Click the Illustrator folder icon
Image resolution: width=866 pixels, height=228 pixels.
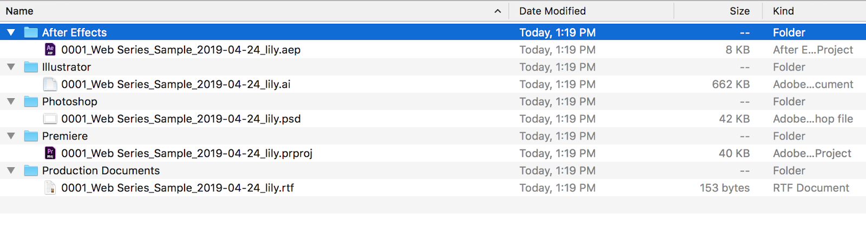click(31, 67)
